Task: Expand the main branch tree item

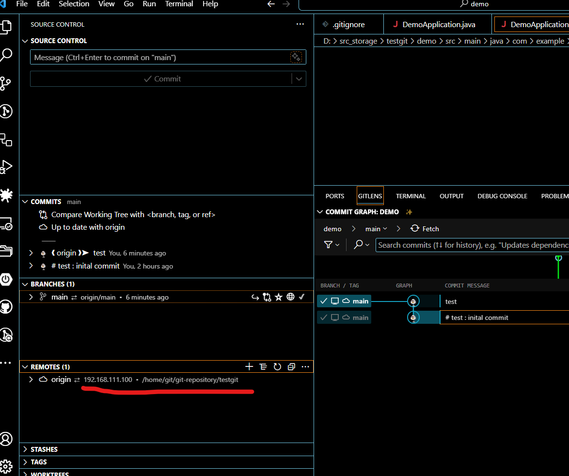Action: click(x=31, y=297)
